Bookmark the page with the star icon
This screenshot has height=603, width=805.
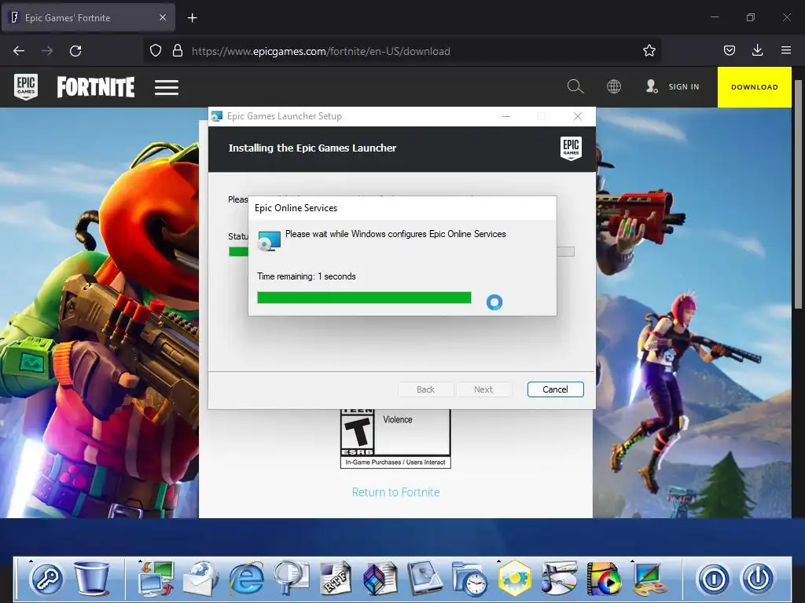click(x=649, y=51)
